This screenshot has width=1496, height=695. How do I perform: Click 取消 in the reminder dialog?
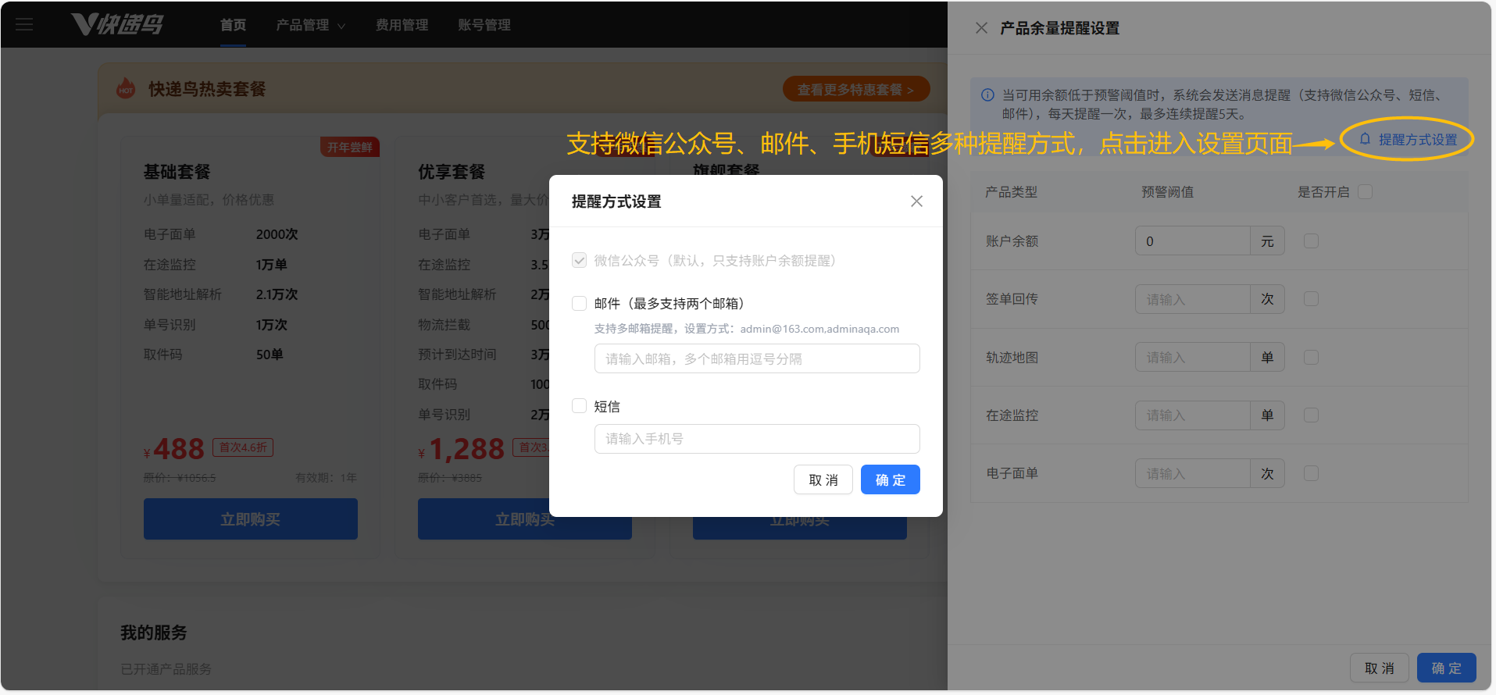pyautogui.click(x=823, y=479)
